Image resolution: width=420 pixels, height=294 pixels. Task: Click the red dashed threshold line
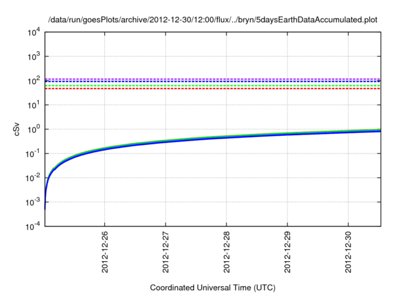[x=213, y=89]
